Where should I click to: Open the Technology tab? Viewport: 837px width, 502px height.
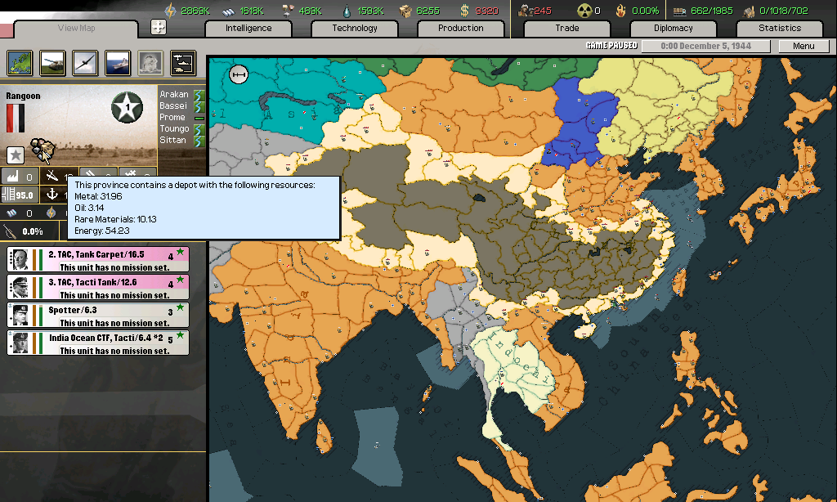point(355,28)
